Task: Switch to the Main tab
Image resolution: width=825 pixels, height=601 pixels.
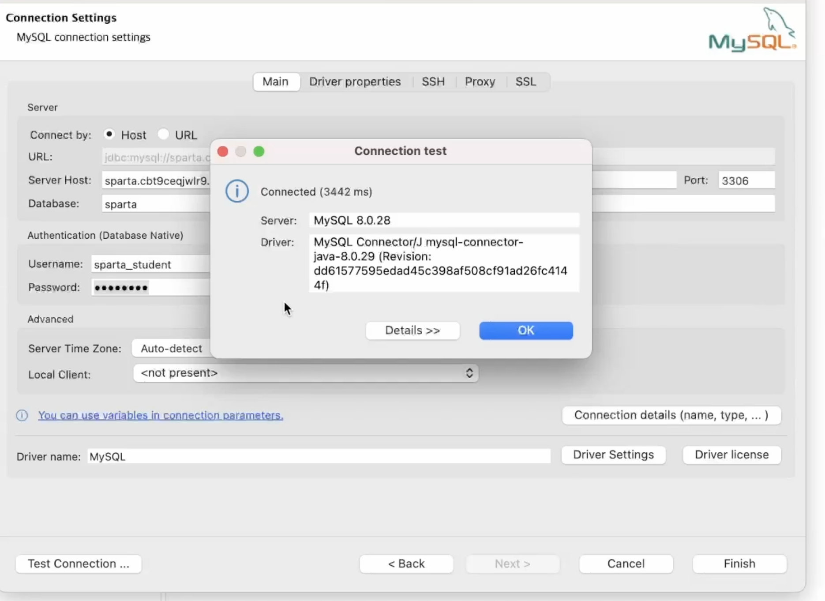Action: coord(276,82)
